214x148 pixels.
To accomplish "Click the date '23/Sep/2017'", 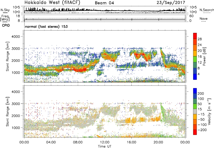I will click(x=171, y=2).
